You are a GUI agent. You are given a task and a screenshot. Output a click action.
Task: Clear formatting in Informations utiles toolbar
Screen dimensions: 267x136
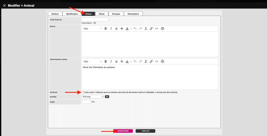(146, 61)
